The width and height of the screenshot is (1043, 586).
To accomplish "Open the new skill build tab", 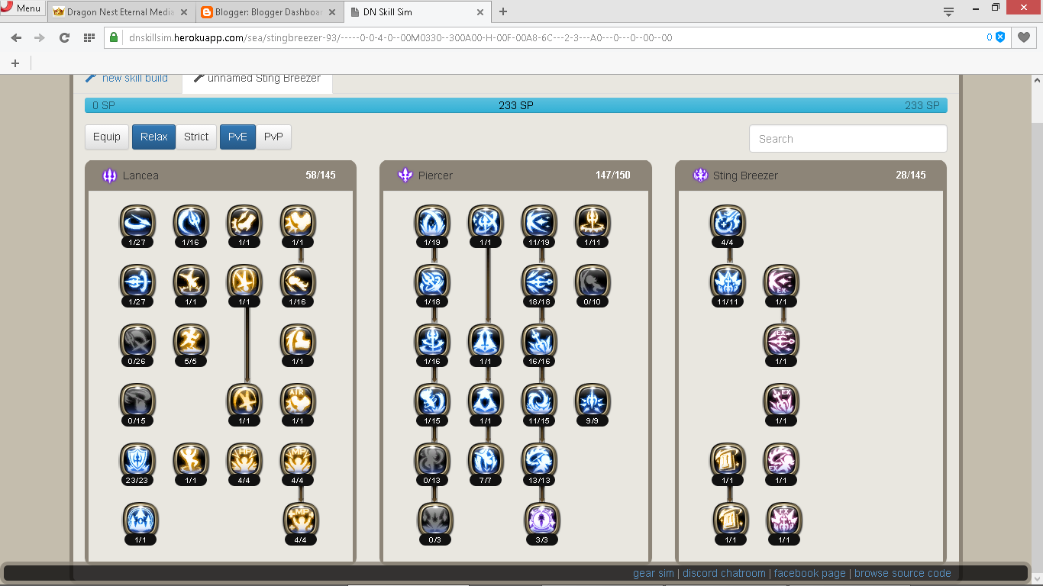I will click(127, 79).
